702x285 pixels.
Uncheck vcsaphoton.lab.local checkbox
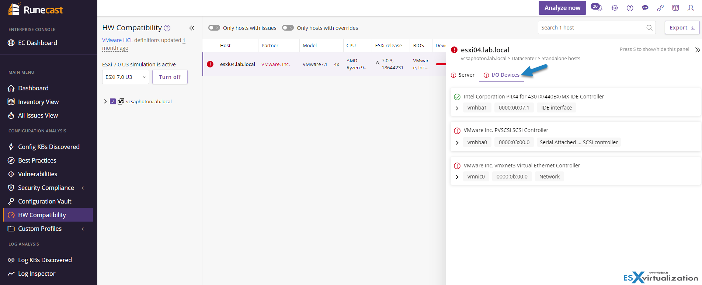(x=113, y=101)
